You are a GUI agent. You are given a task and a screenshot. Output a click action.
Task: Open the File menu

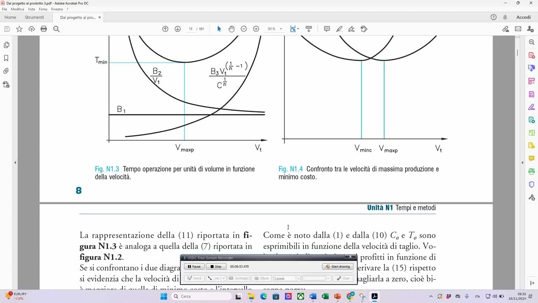[5, 9]
